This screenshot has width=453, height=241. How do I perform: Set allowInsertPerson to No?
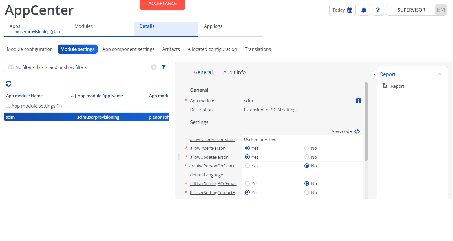coord(307,148)
